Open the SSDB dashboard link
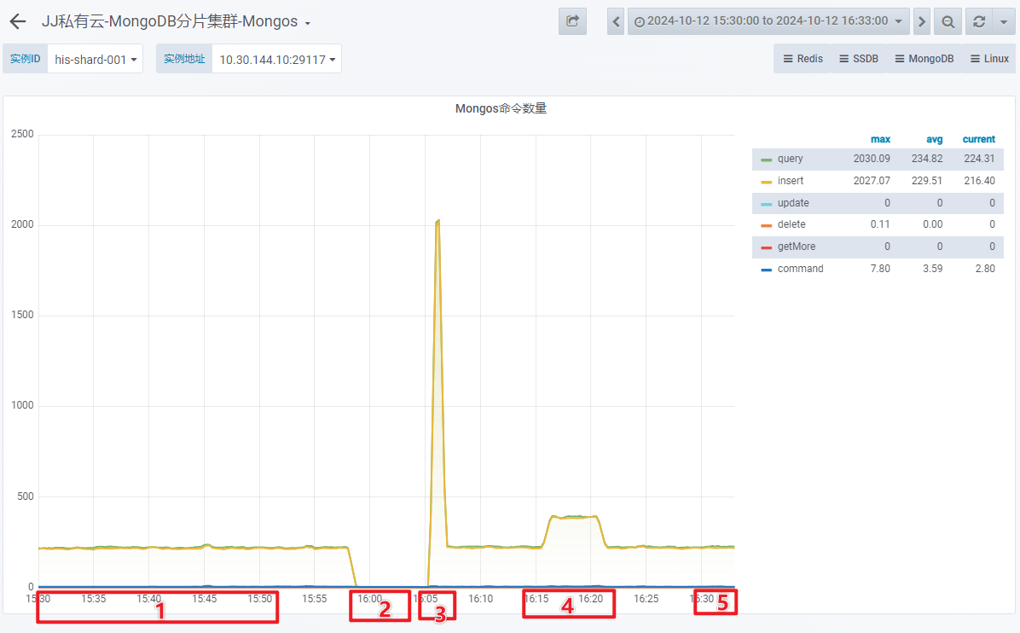The width and height of the screenshot is (1020, 633). pos(858,59)
